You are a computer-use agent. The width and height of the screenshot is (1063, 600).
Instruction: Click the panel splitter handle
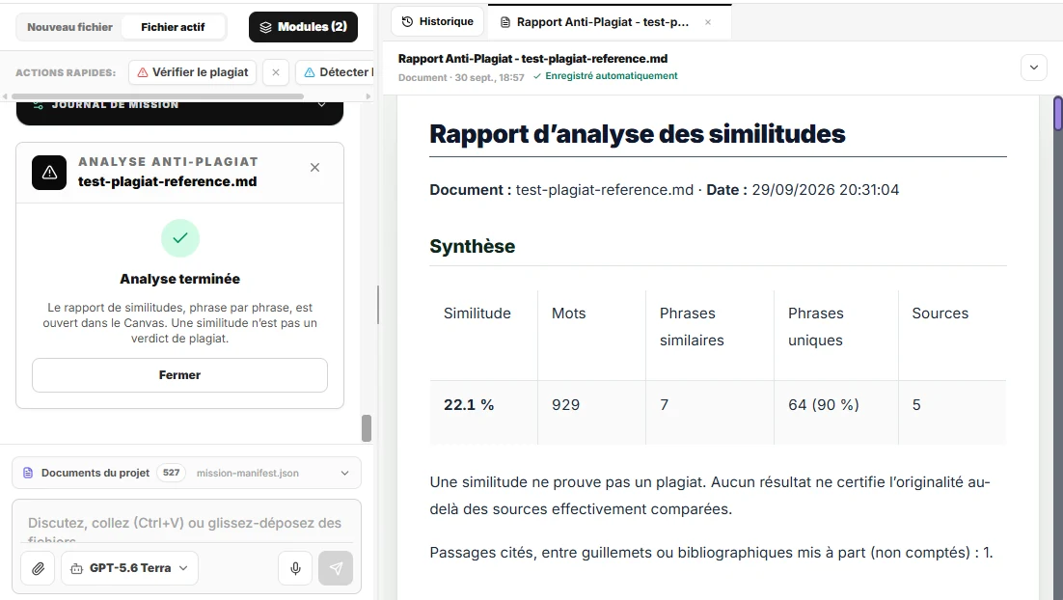point(377,305)
